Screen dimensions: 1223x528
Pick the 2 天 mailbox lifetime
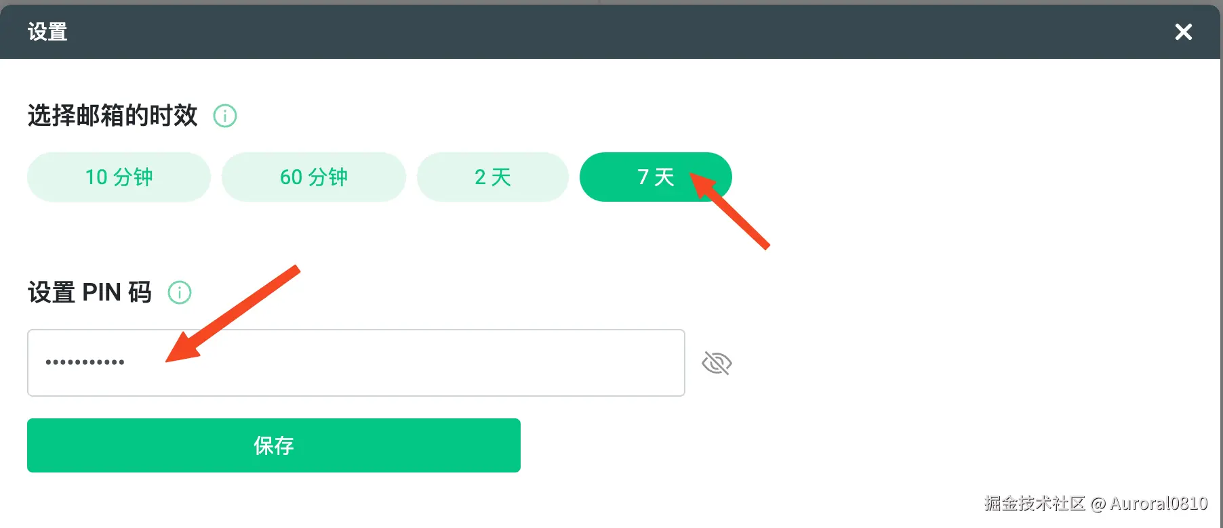click(x=492, y=177)
